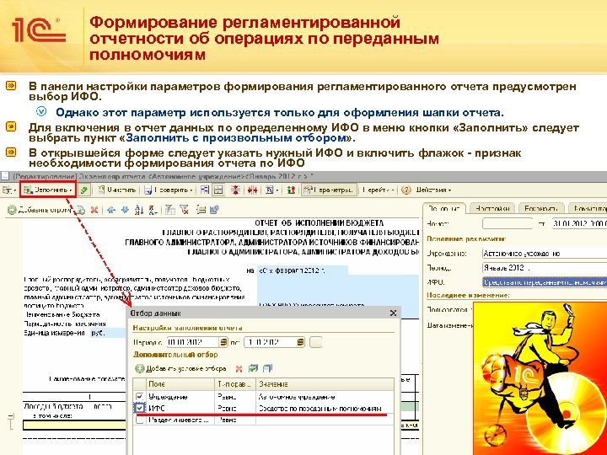Image resolution: width=607 pixels, height=455 pixels.
Task: Click value Средства по переданным полномочиям
Action: 320,408
